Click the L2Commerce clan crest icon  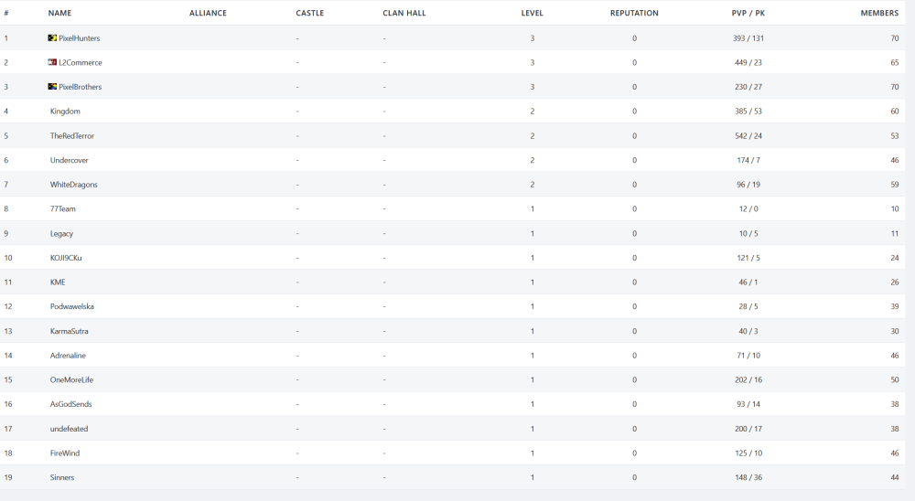point(52,62)
